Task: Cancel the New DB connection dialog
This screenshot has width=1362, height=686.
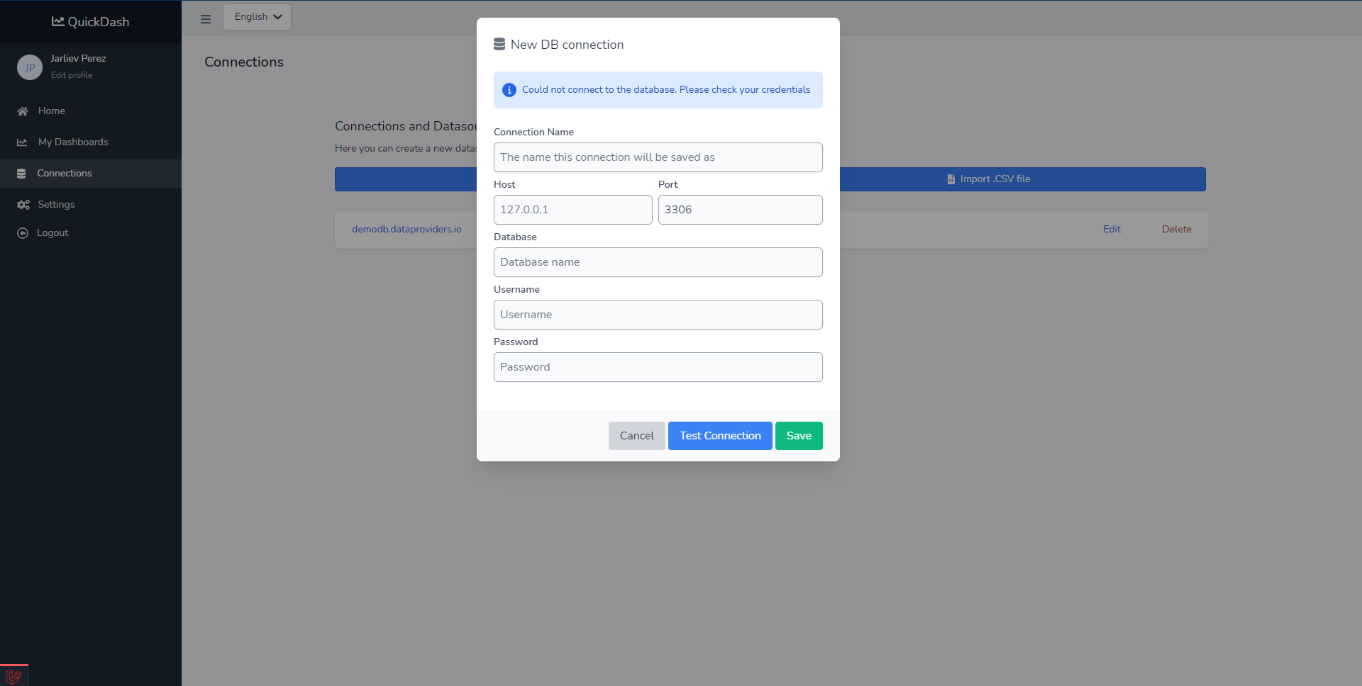Action: coord(636,436)
